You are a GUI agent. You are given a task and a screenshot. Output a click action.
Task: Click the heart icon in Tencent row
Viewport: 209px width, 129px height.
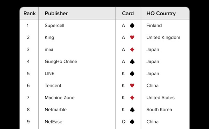132,86
